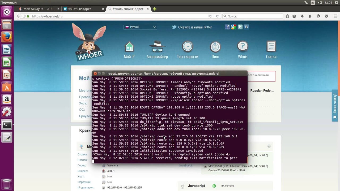The height and width of the screenshot is (191, 340).
Task: Open sound volume indicator
Action: 320,2
